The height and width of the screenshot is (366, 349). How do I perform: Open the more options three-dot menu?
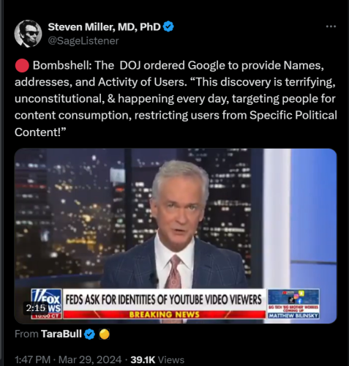click(331, 26)
